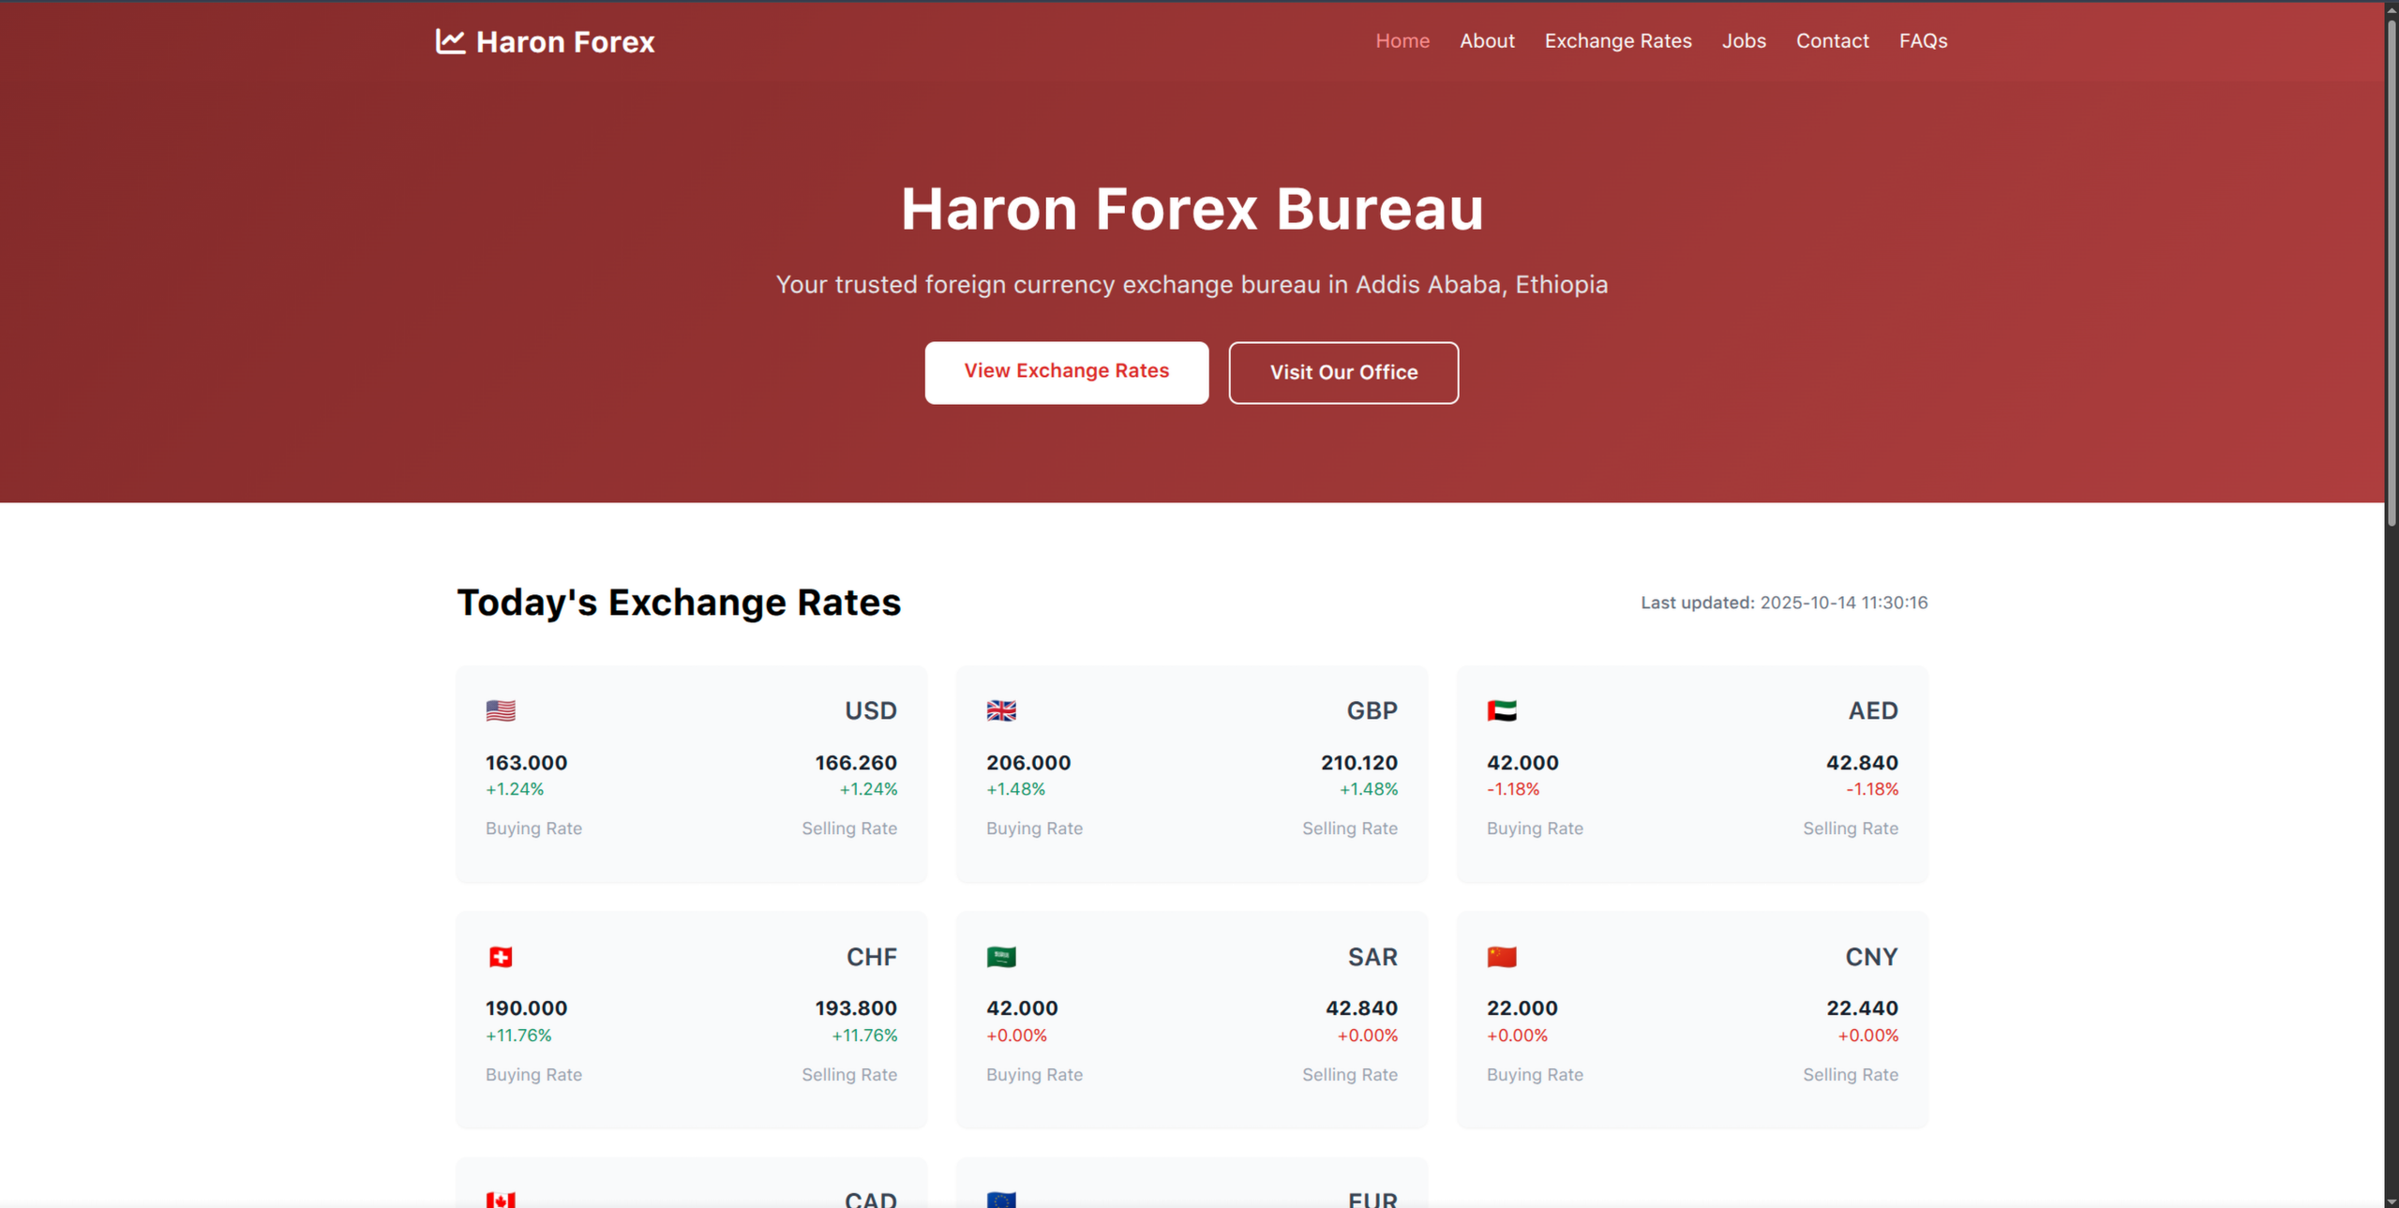Viewport: 2399px width, 1208px height.
Task: Click the Visit Our Office button
Action: [1342, 372]
